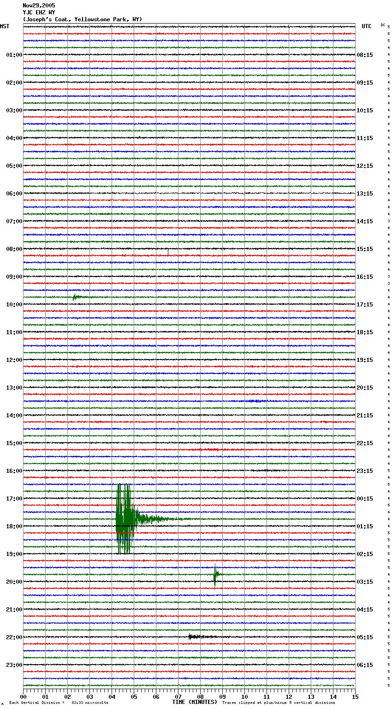Click the large clipped green earthquake waveform
This screenshot has height=709, width=392.
click(x=125, y=519)
